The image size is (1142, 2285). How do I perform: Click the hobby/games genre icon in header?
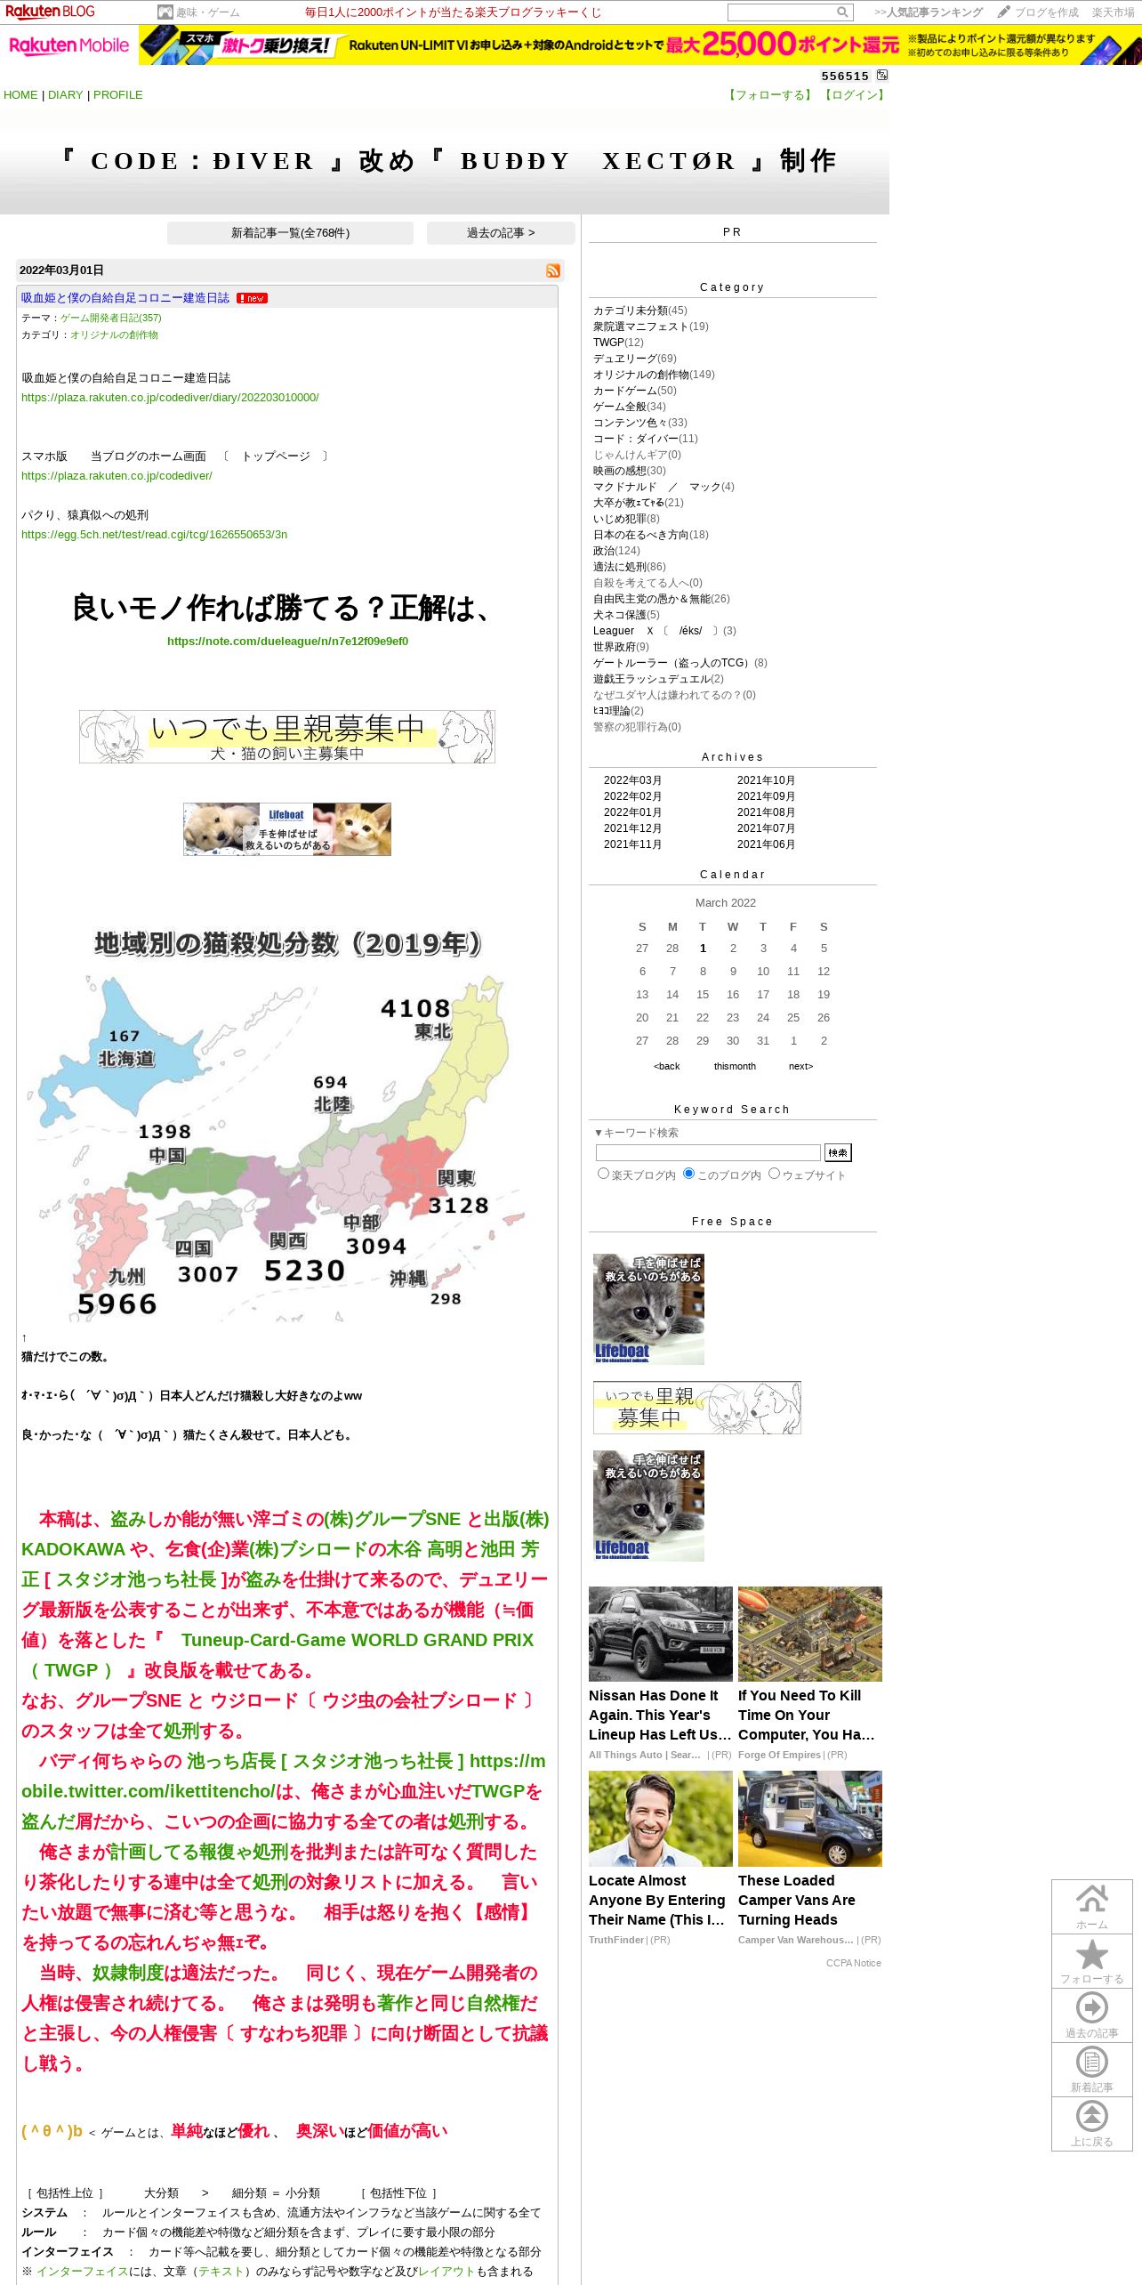coord(165,12)
